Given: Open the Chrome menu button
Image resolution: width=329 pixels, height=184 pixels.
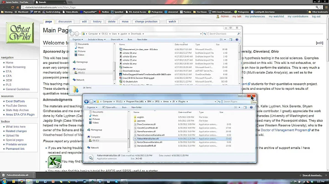Looking at the screenshot, I should [326, 7].
